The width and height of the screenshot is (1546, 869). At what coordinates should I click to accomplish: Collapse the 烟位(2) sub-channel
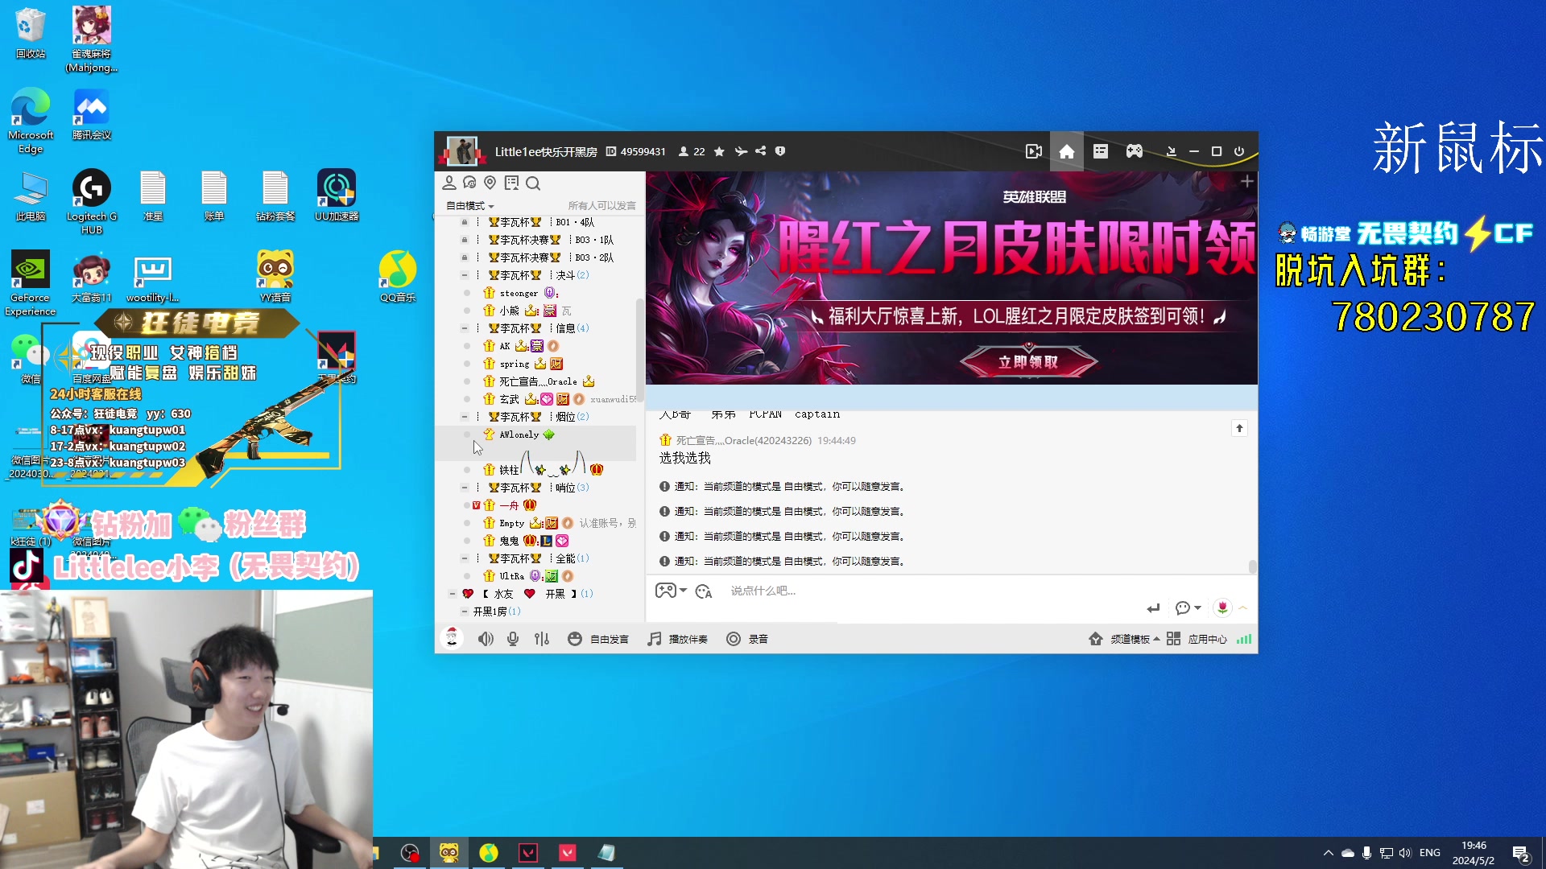pos(465,417)
